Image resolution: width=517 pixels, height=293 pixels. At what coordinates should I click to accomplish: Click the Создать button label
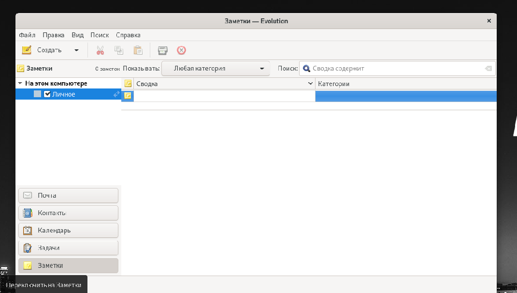pyautogui.click(x=49, y=50)
